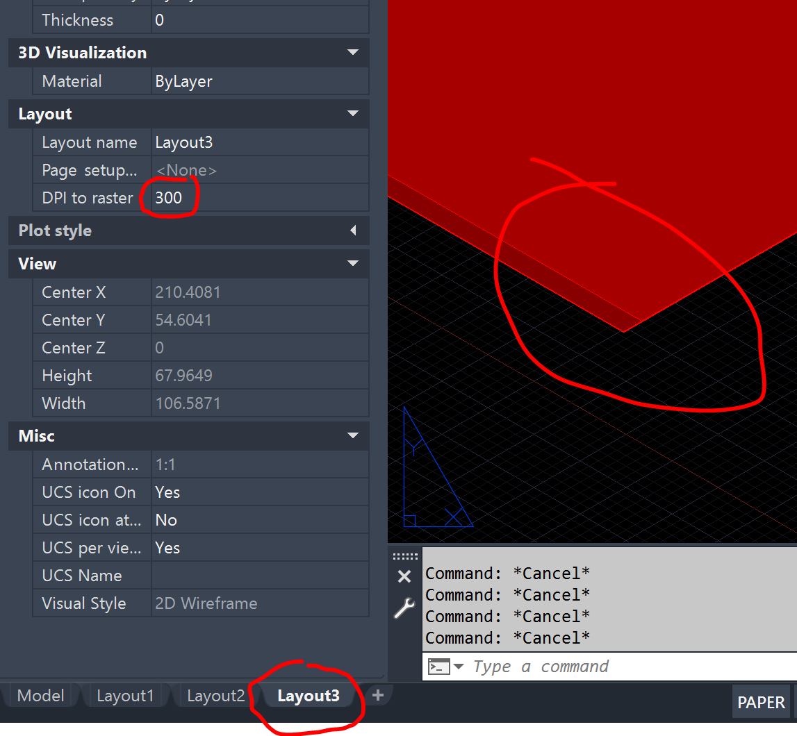Toggle PAPER to switch into model space
Image resolution: width=797 pixels, height=736 pixels.
pos(761,702)
